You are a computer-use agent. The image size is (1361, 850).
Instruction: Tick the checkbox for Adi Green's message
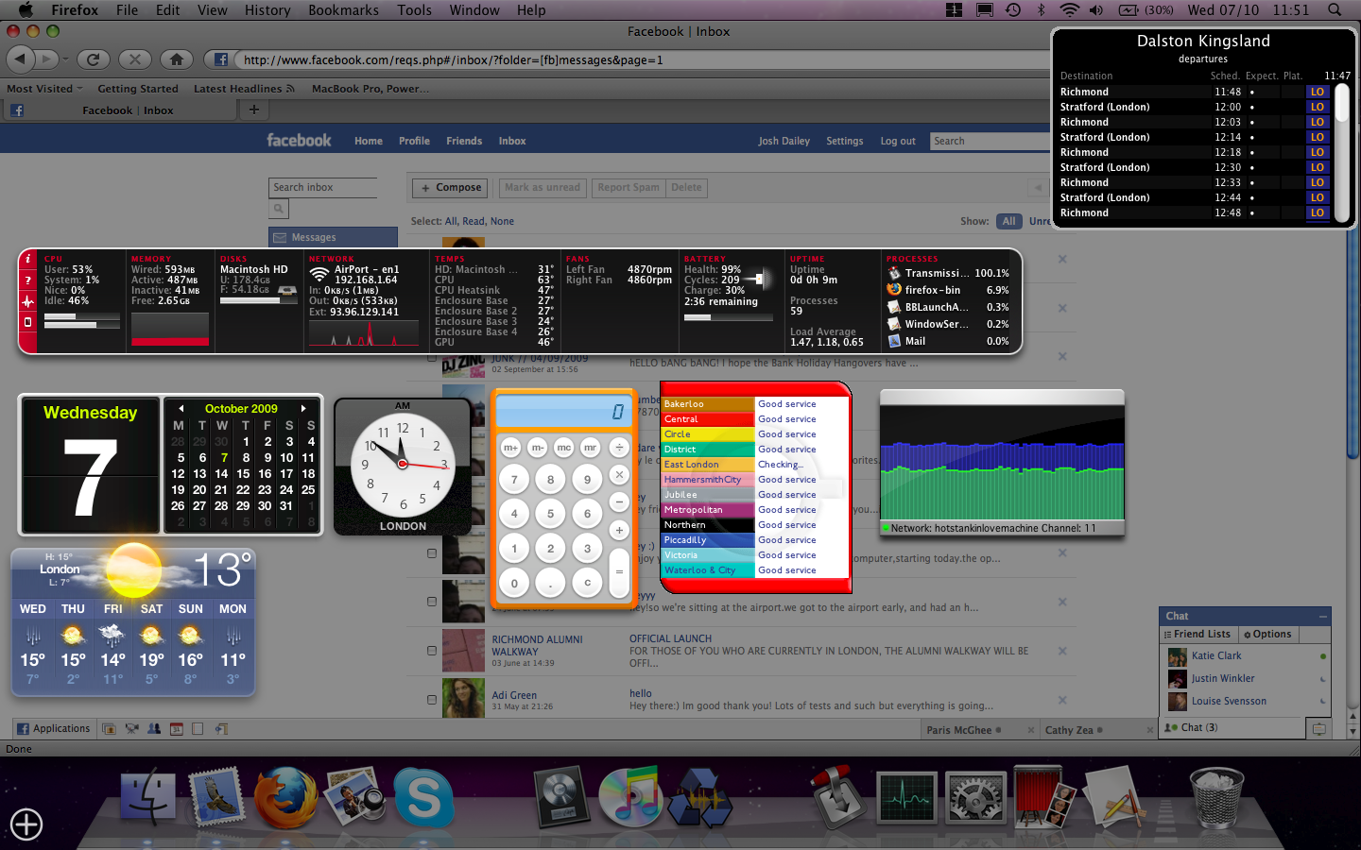click(432, 700)
